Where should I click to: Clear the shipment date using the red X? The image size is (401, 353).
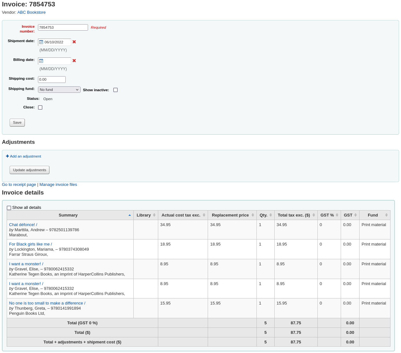pos(74,42)
